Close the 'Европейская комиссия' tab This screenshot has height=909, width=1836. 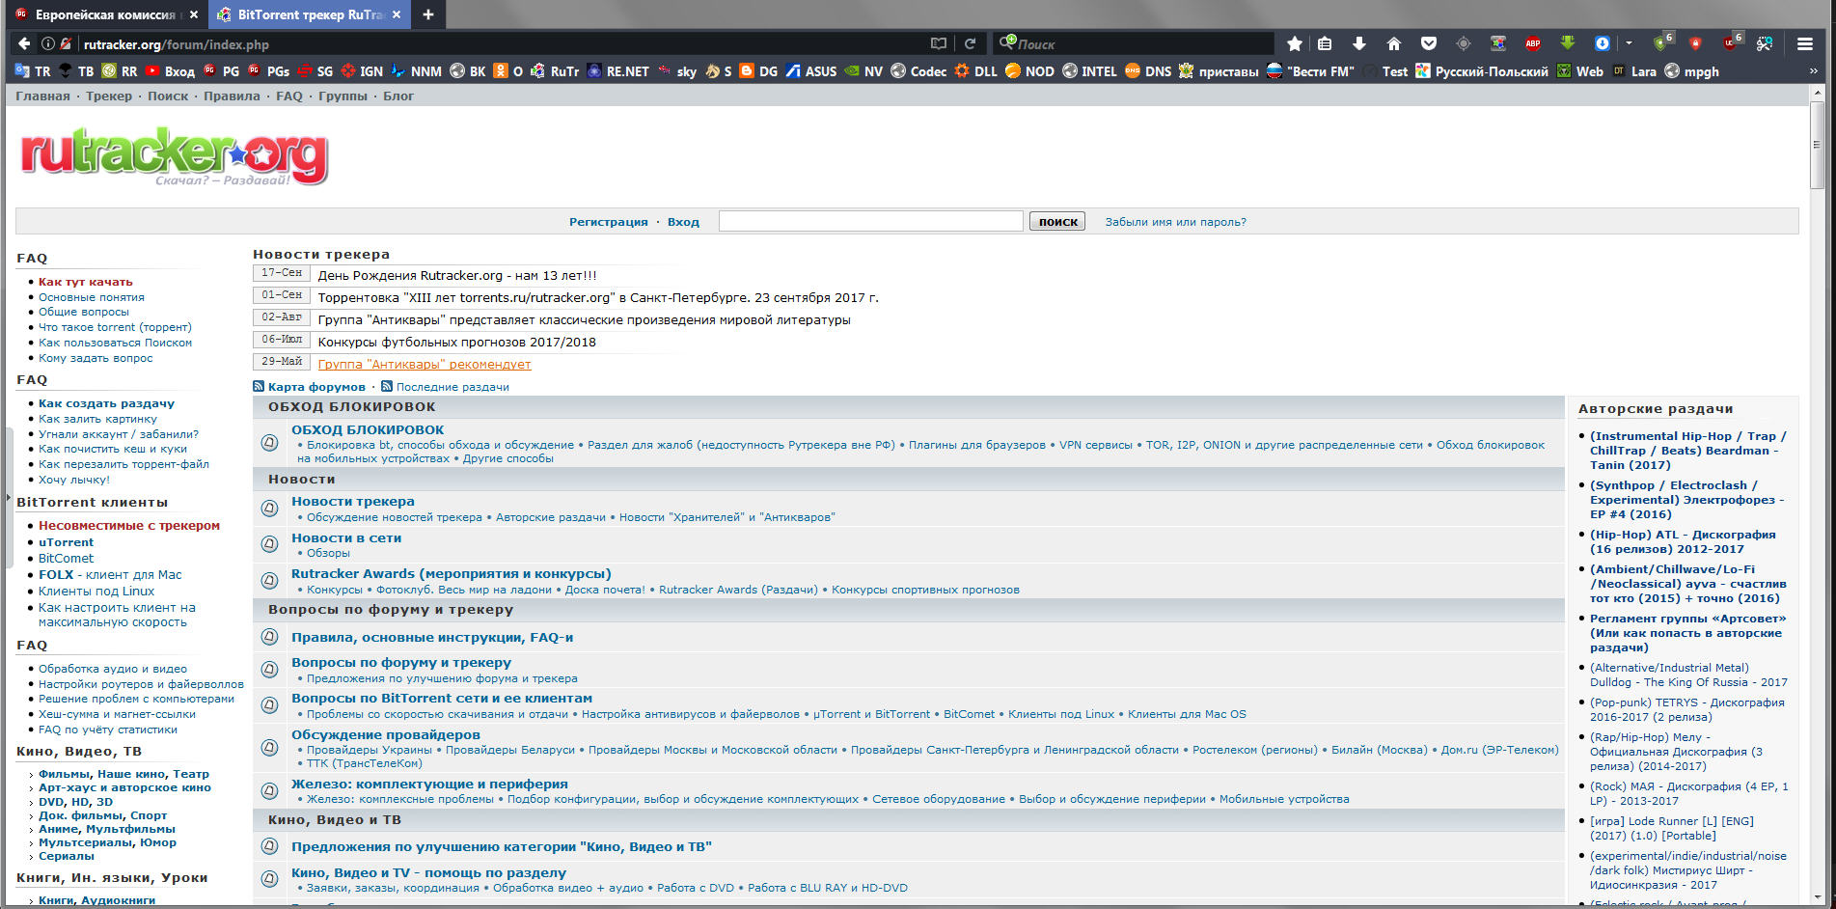click(x=194, y=14)
